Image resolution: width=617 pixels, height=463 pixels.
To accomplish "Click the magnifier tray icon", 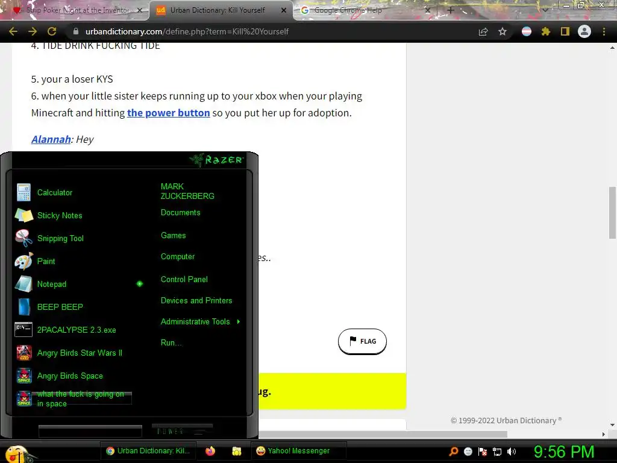I will coord(454,451).
